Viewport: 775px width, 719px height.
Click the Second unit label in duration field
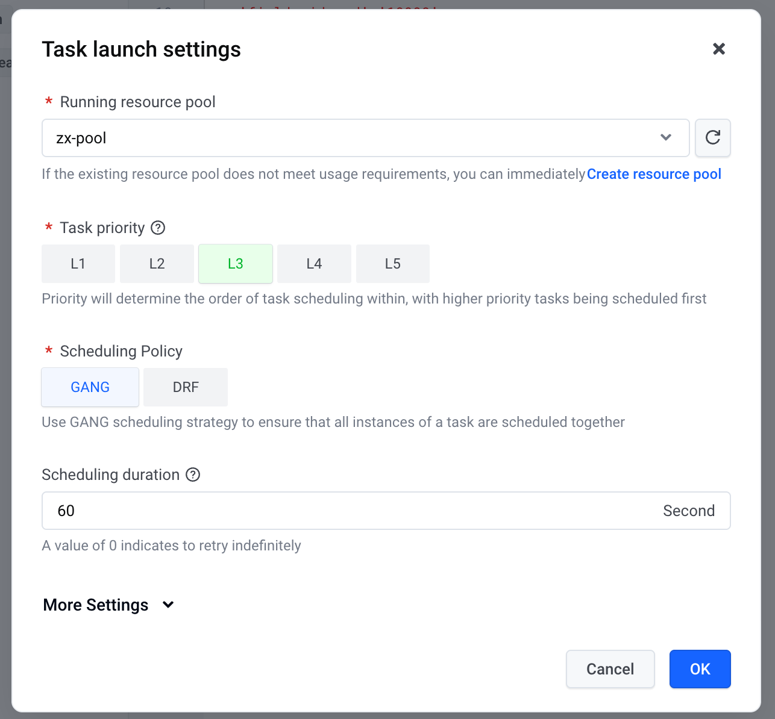coord(689,511)
